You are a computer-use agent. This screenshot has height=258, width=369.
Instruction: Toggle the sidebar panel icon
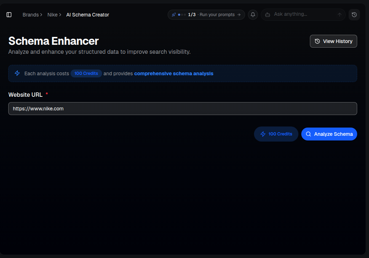pos(9,15)
